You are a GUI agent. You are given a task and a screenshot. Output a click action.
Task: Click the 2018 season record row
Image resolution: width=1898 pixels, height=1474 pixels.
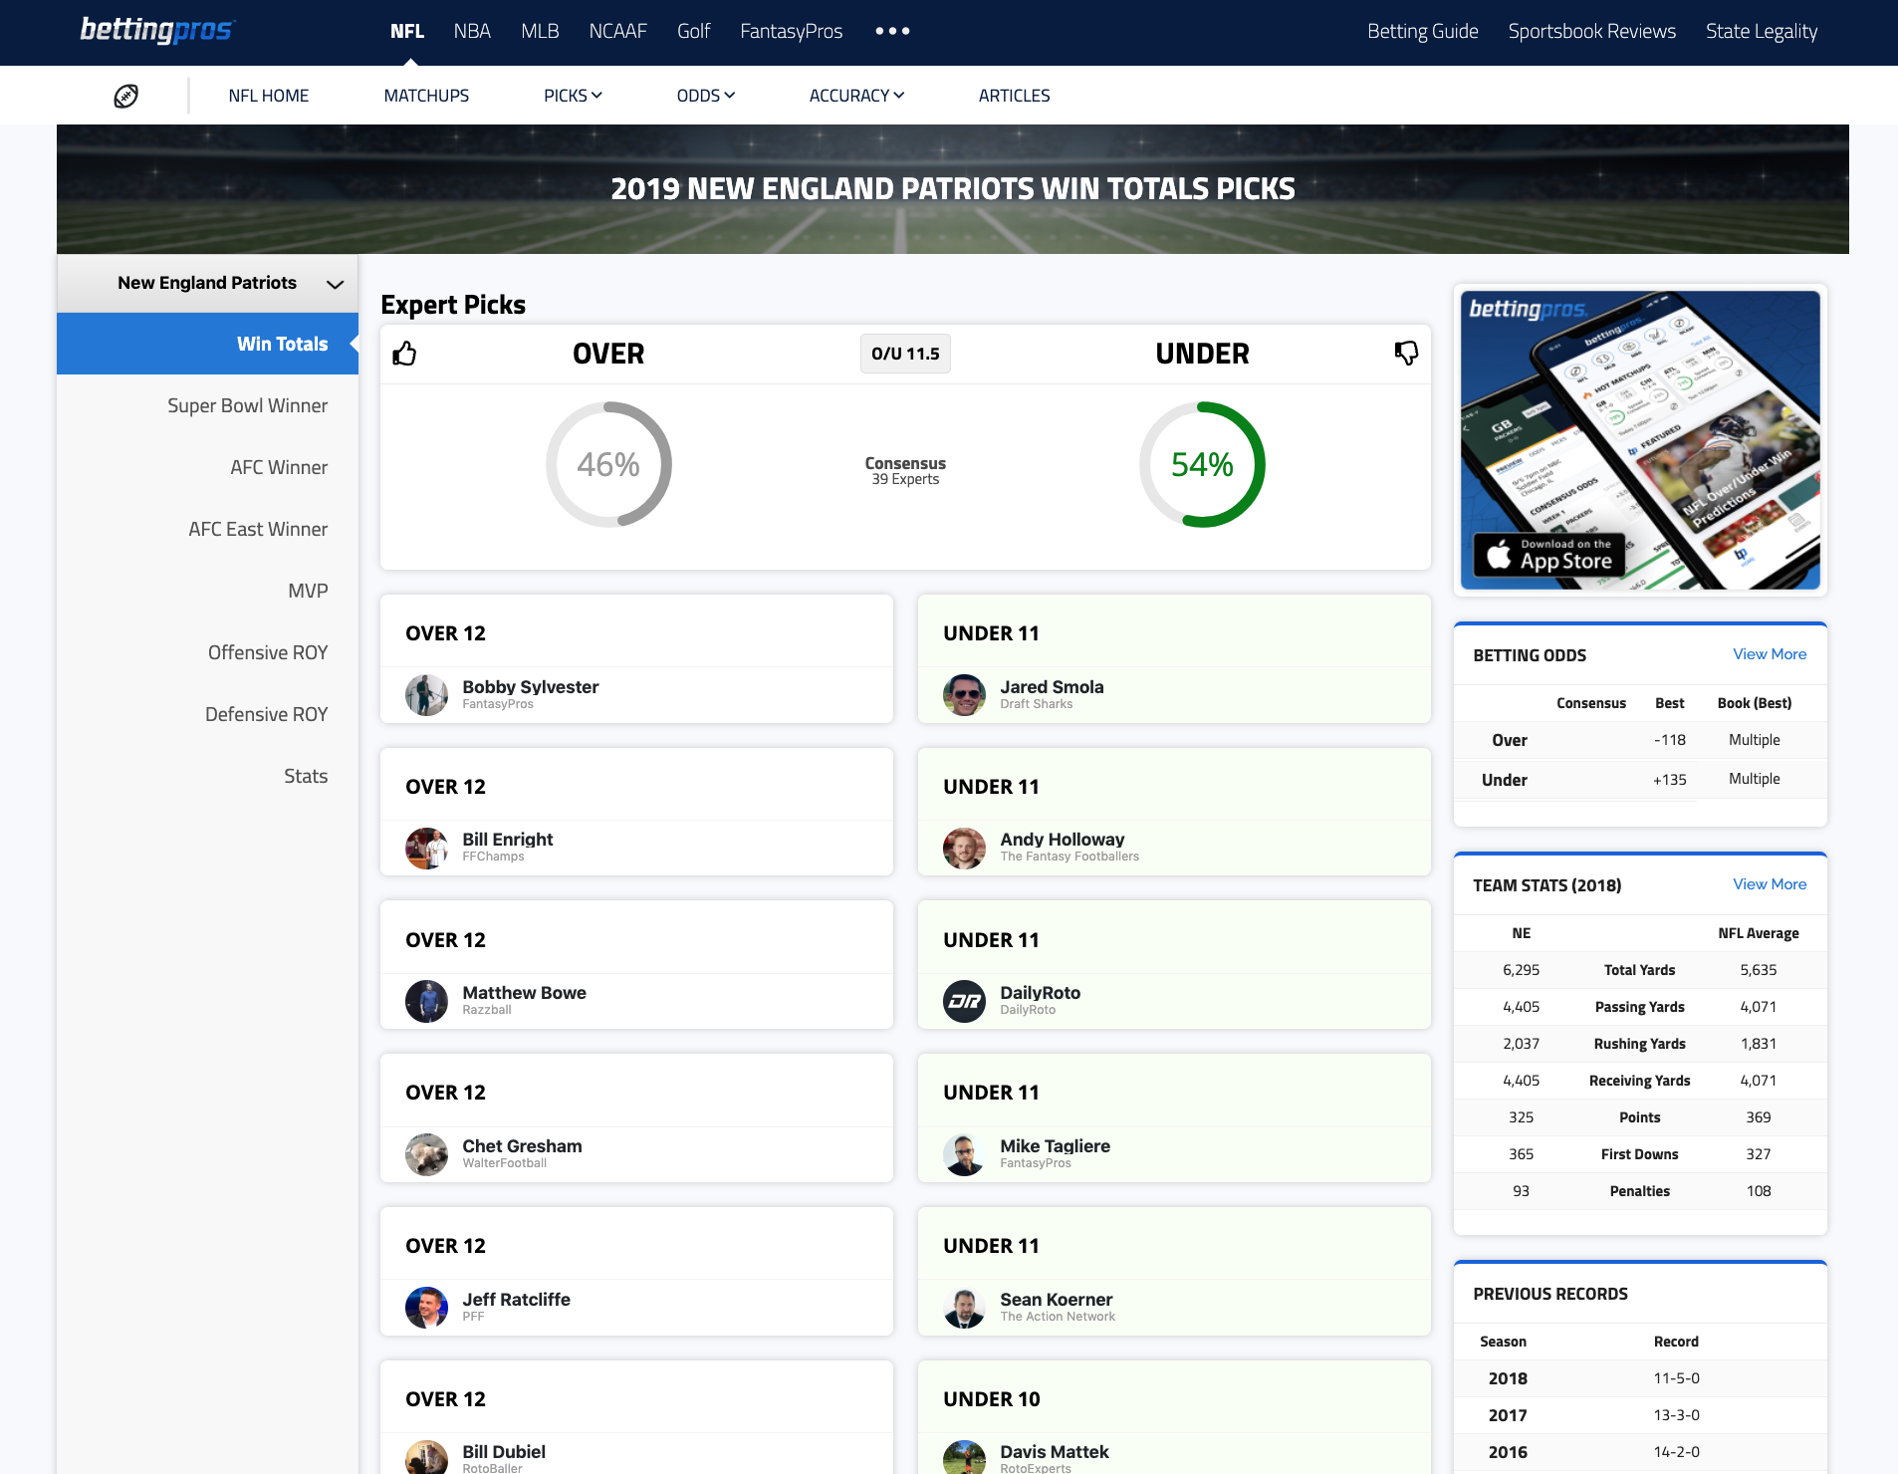(1640, 1378)
